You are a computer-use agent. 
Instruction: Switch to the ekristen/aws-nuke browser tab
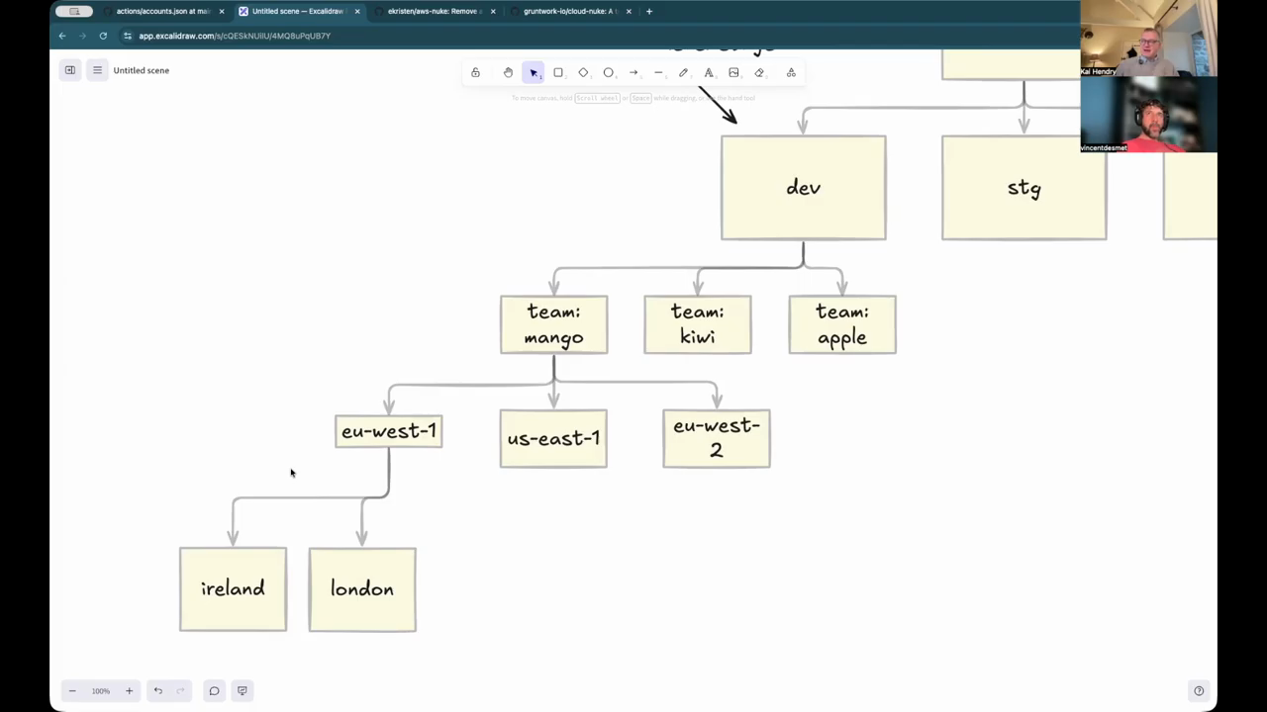click(434, 11)
